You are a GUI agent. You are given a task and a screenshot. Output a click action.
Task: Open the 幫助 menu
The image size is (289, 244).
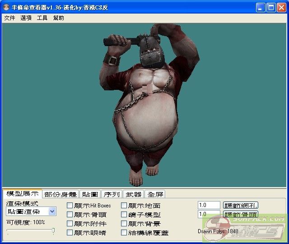58,18
